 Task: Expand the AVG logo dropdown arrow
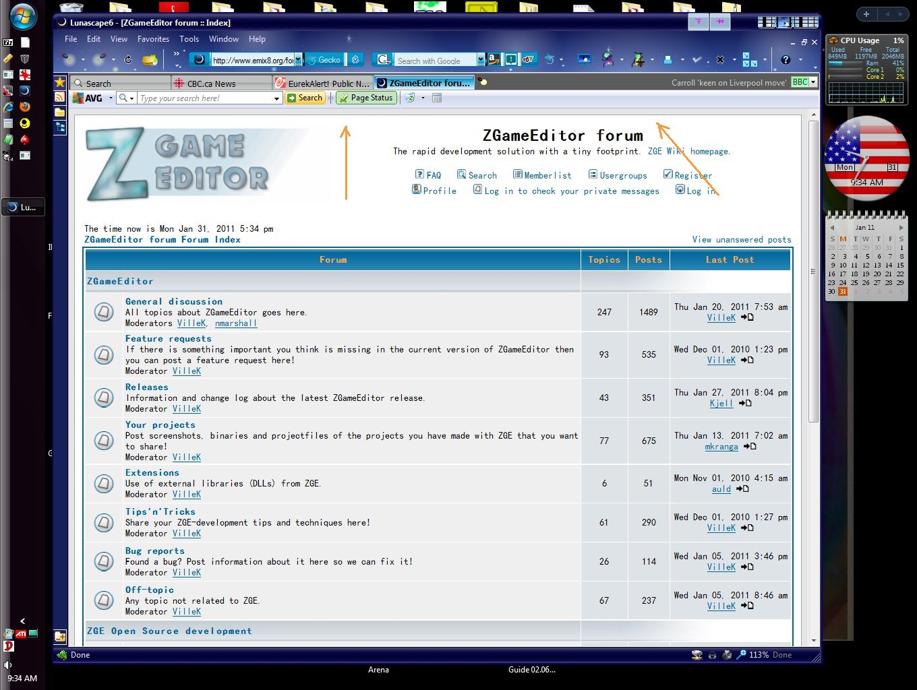point(111,98)
